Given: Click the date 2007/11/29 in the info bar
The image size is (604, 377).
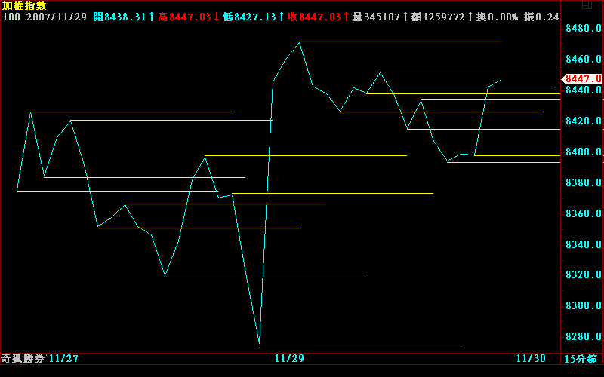Looking at the screenshot, I should 56,17.
